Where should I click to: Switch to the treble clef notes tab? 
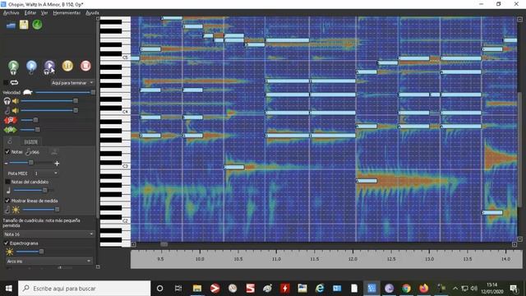10,141
